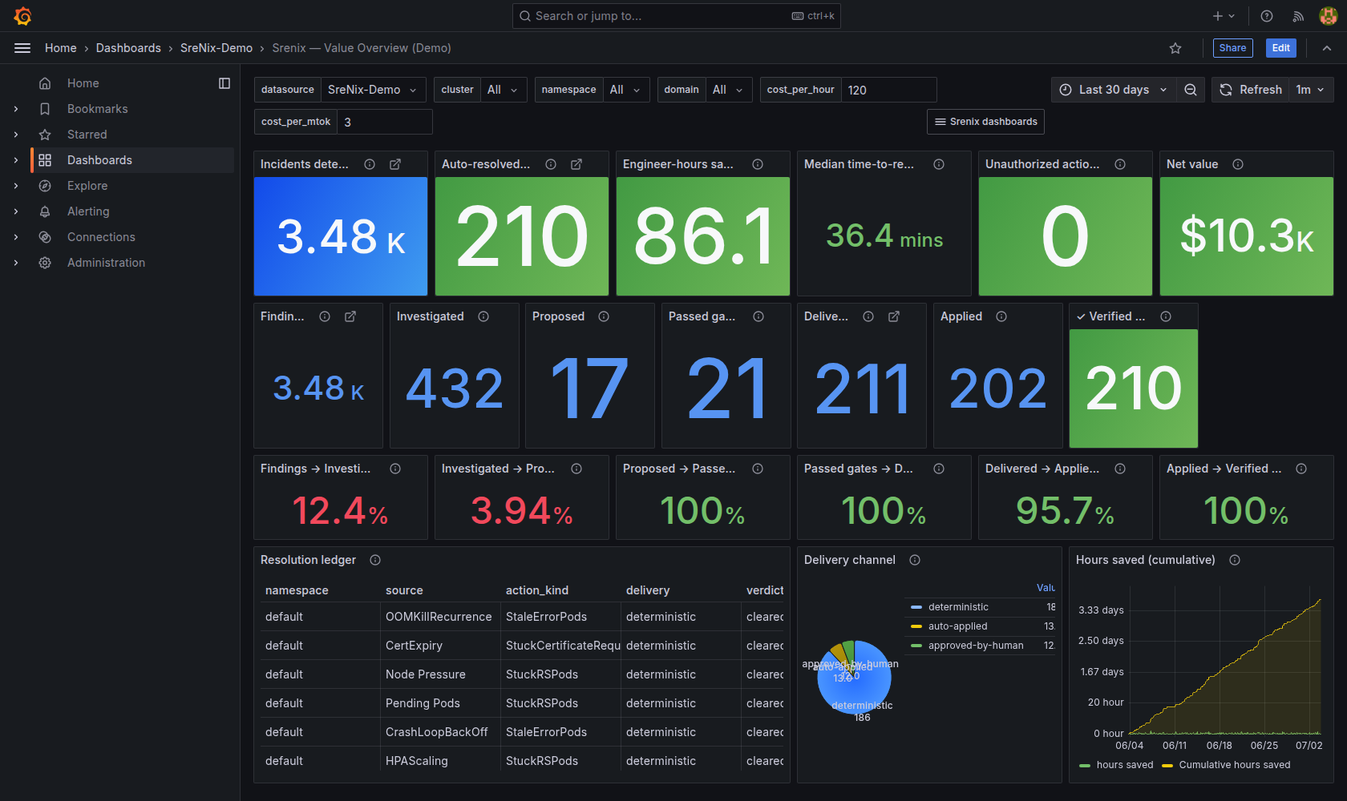Open the namespace variable dropdown
The image size is (1347, 801).
coord(626,90)
